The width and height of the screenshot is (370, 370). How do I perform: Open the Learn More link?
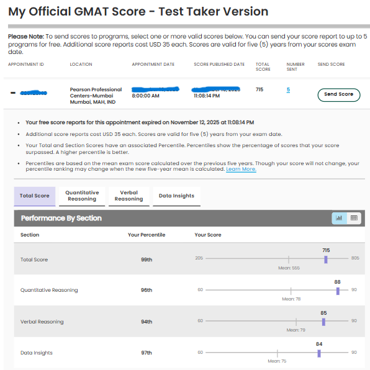click(x=241, y=169)
